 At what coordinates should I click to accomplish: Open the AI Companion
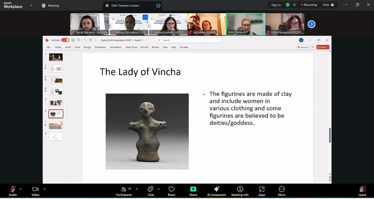217,191
